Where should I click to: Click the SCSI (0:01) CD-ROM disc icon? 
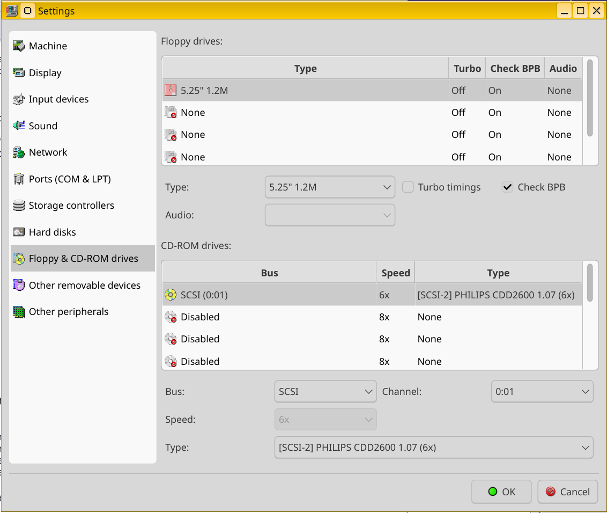[x=171, y=295]
